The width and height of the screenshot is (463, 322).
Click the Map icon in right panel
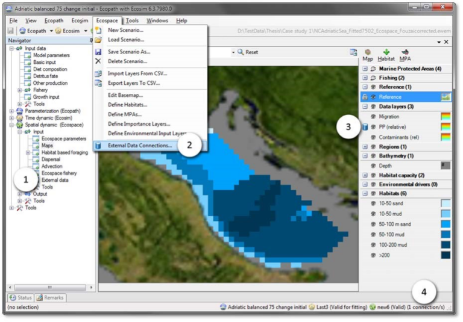[368, 52]
